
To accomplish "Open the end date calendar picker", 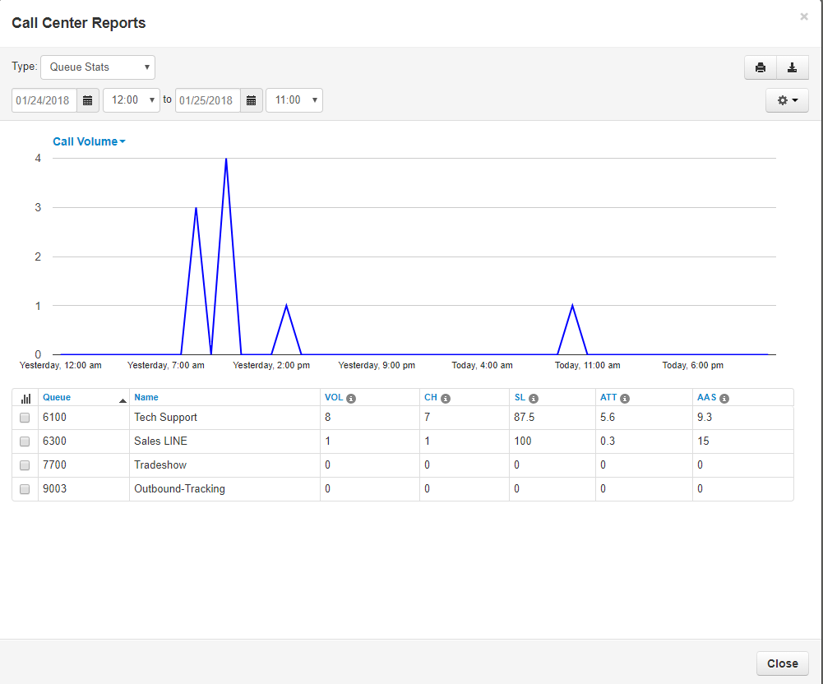I will coord(252,100).
